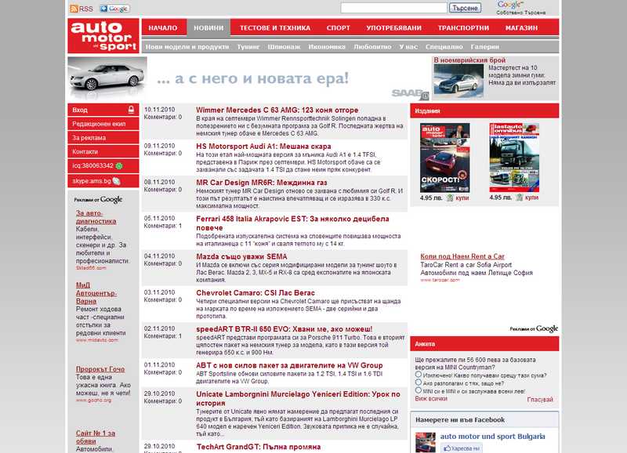Click the Facebook page profile thumbnail
This screenshot has width=627, height=453.
coord(426,442)
